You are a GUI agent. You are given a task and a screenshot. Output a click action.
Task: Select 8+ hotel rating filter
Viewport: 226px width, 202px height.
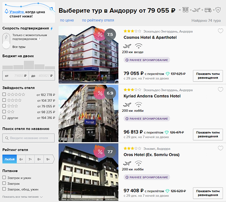[x=39, y=159]
